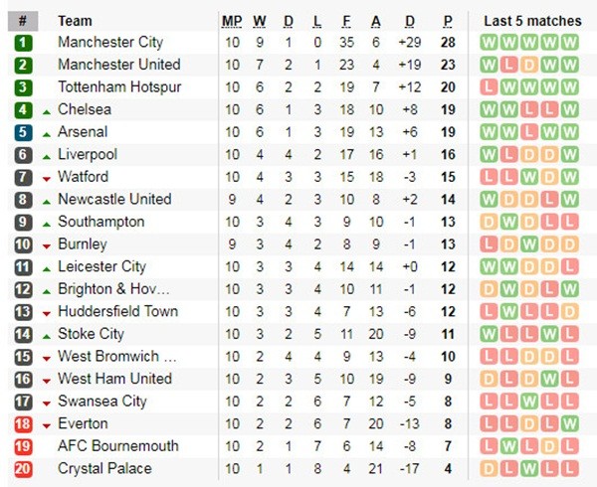Click the red rank 20 badge

point(23,468)
